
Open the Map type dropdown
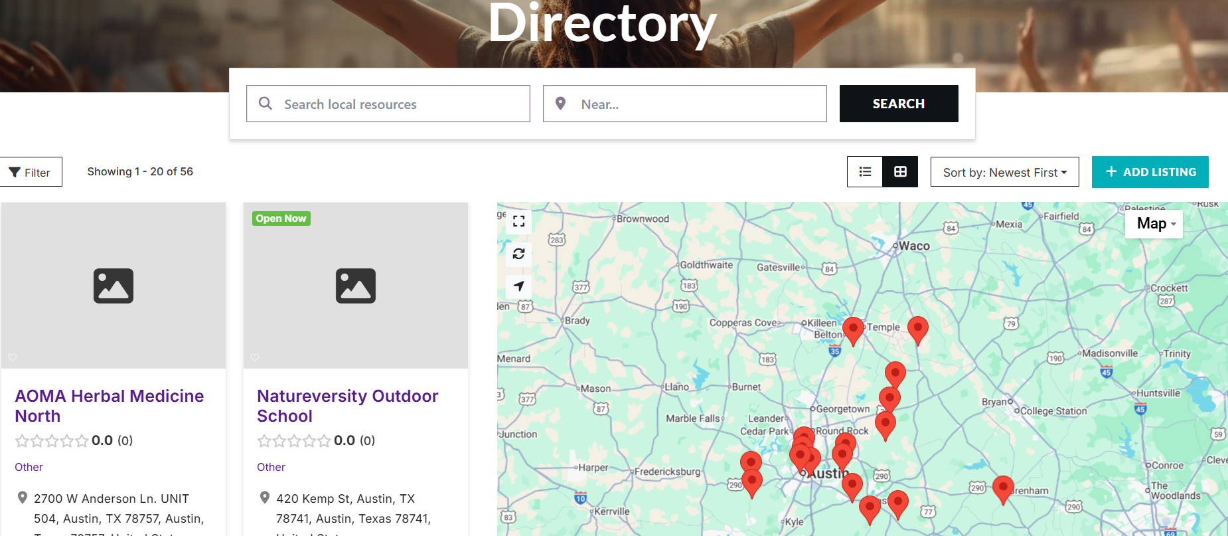(x=1155, y=224)
